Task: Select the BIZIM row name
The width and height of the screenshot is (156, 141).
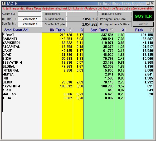Action: point(7,58)
